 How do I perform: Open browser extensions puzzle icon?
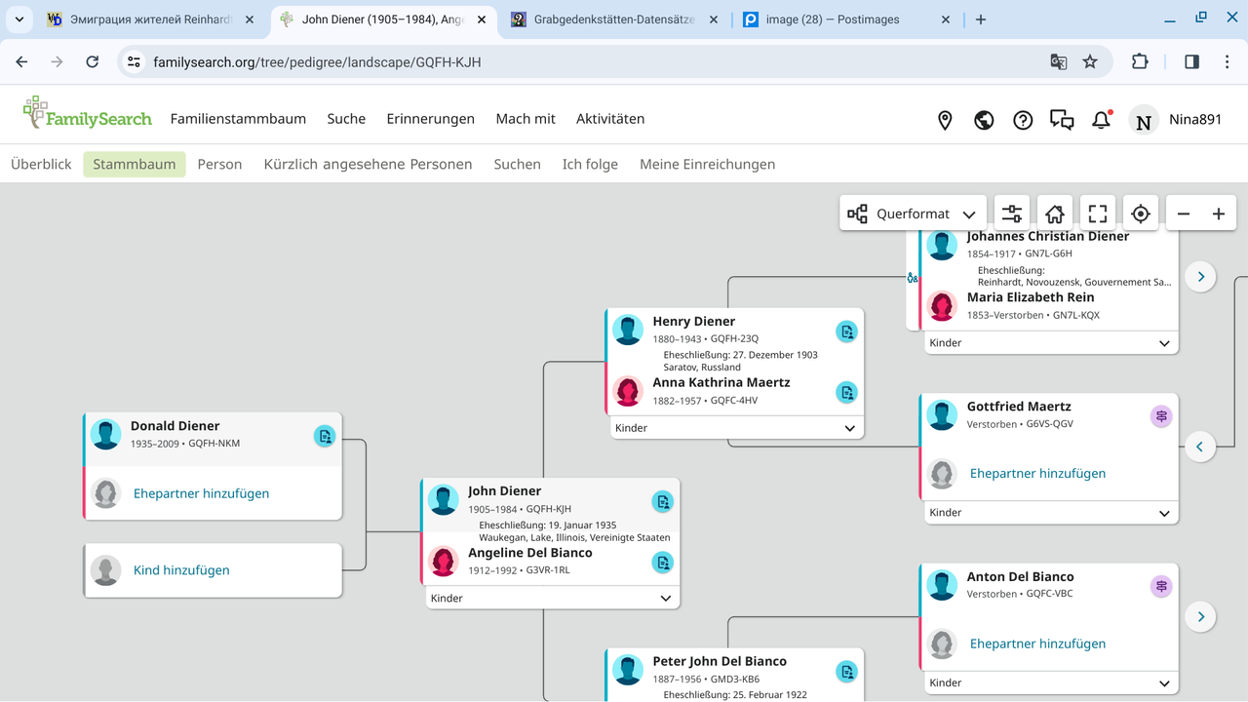1140,61
